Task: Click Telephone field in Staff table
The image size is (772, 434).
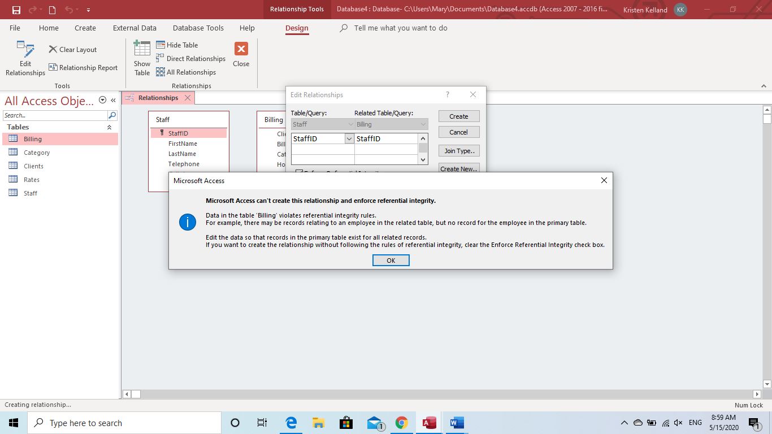Action: [x=184, y=164]
